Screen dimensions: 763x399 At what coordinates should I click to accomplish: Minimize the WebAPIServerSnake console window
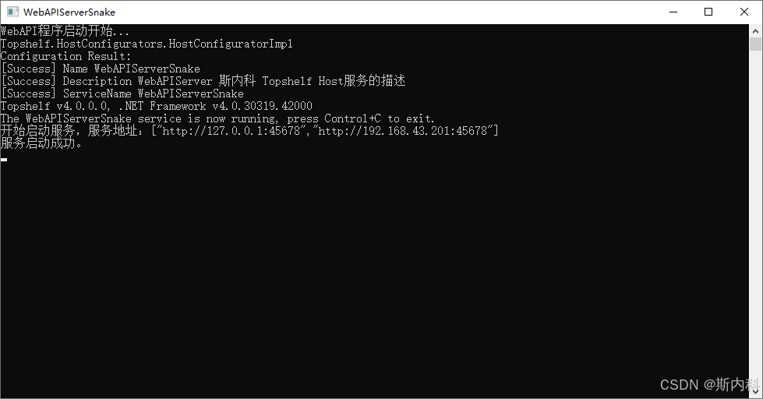tap(673, 12)
